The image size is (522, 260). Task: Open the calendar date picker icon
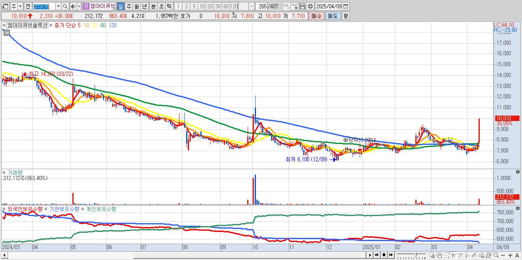click(345, 6)
